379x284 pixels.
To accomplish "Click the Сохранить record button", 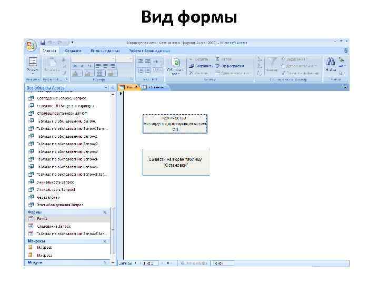I will tap(201, 66).
